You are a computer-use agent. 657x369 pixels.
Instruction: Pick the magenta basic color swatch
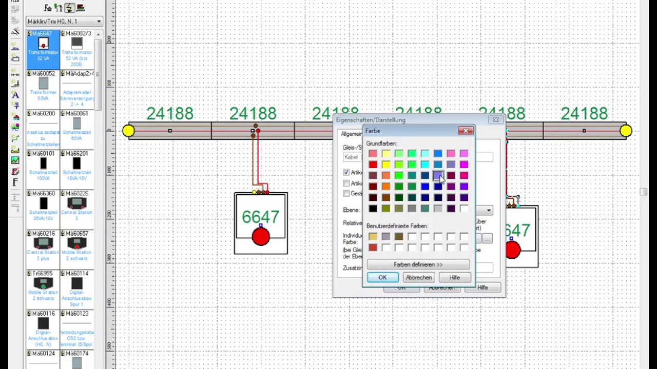pyautogui.click(x=464, y=165)
